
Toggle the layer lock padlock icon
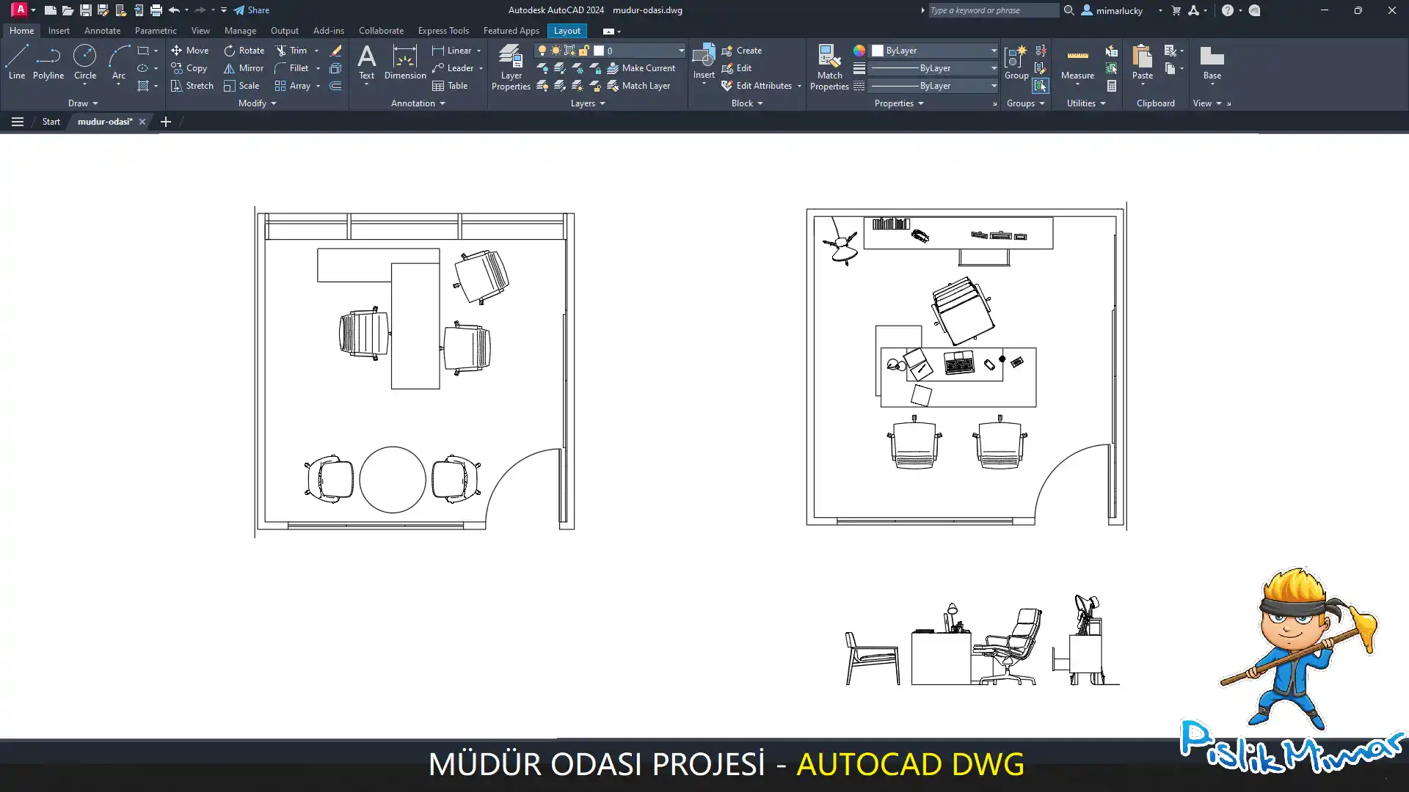point(584,51)
